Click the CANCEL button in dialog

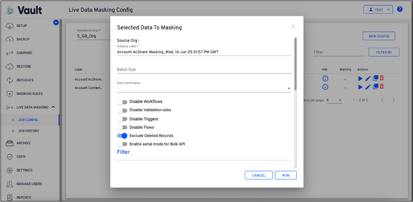258,175
